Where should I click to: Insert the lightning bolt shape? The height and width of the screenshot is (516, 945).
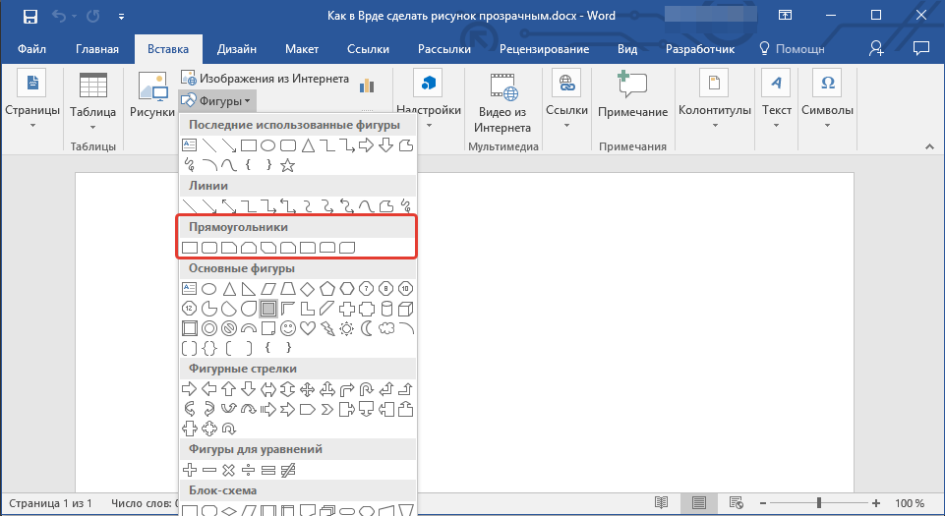(x=327, y=327)
